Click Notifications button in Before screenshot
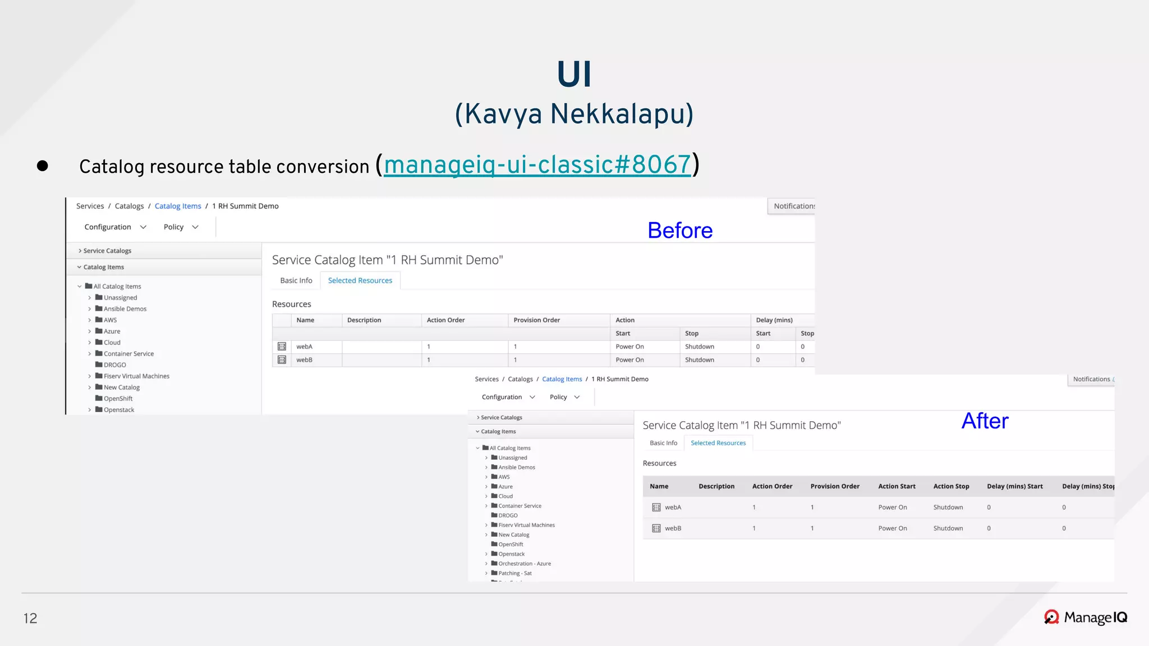The image size is (1149, 646). click(x=791, y=206)
